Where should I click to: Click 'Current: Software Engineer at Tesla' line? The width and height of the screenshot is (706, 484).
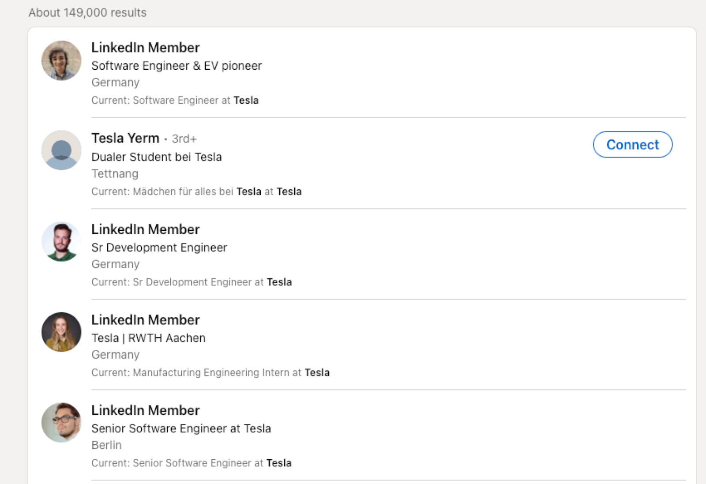click(175, 100)
